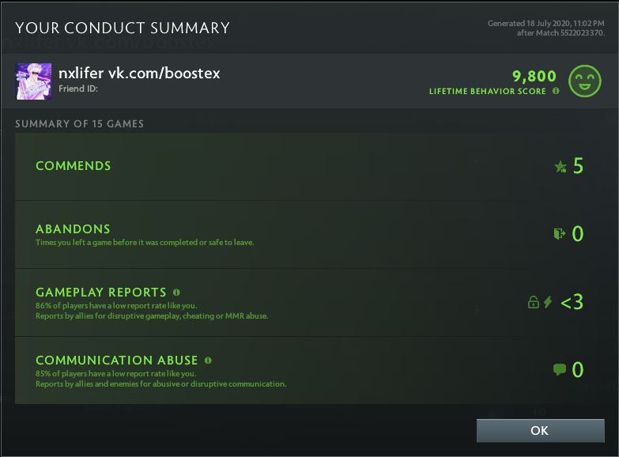The image size is (619, 457).
Task: Select the Gameplay Reports heading
Action: pyautogui.click(x=101, y=293)
